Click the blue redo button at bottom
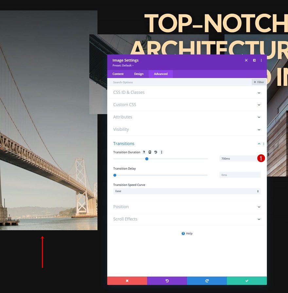The height and width of the screenshot is (293, 288). (207, 281)
